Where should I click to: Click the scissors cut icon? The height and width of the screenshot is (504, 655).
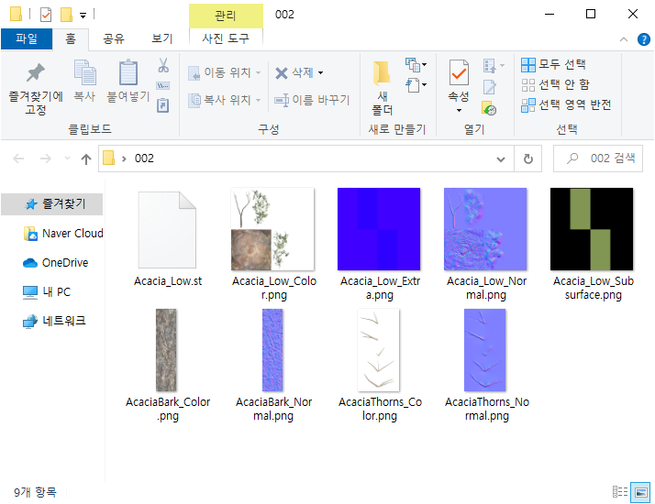point(163,66)
